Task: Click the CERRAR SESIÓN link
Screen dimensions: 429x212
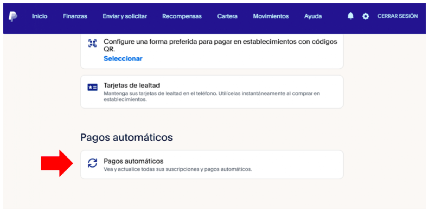Action: [x=398, y=16]
